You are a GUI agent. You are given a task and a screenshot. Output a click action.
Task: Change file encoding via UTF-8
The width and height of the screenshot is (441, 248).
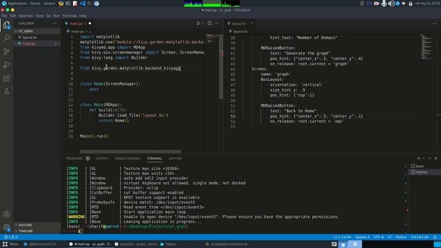(x=378, y=237)
